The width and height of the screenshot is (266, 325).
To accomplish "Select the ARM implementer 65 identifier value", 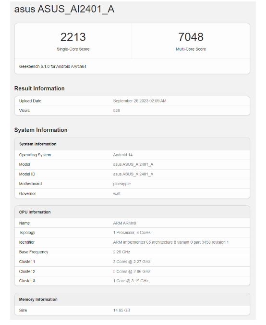I will 171,242.
